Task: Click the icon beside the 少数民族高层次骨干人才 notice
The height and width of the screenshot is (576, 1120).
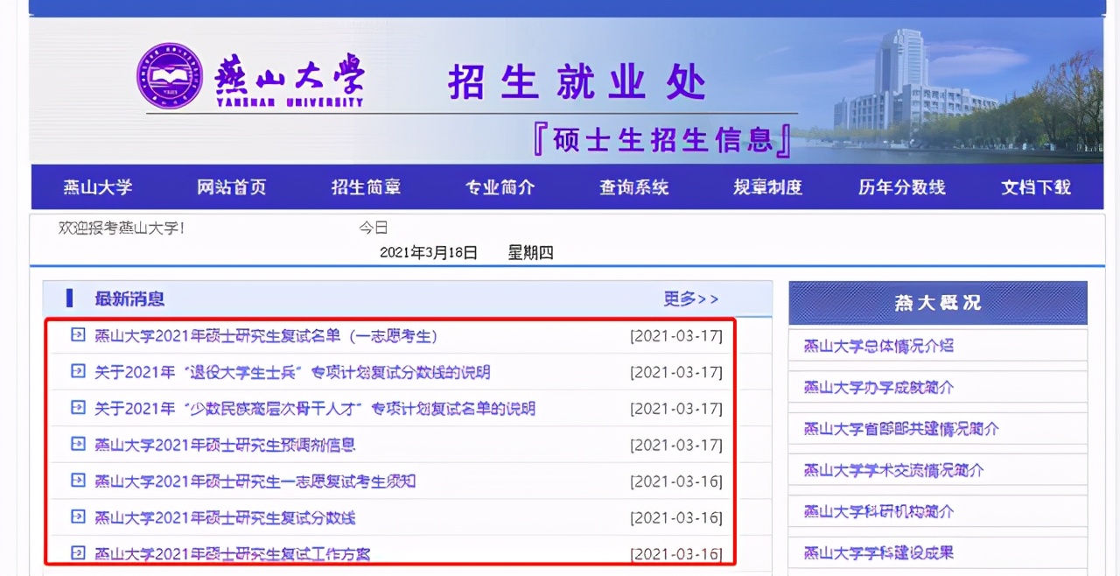Action: (77, 408)
